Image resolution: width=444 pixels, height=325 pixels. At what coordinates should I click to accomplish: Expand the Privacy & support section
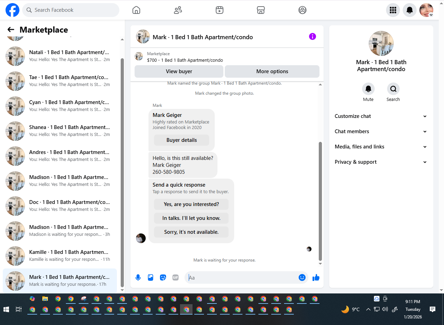click(x=381, y=162)
